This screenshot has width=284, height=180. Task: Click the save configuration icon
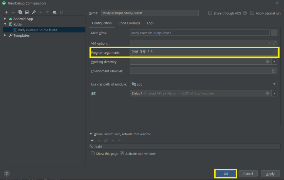[x=27, y=12]
